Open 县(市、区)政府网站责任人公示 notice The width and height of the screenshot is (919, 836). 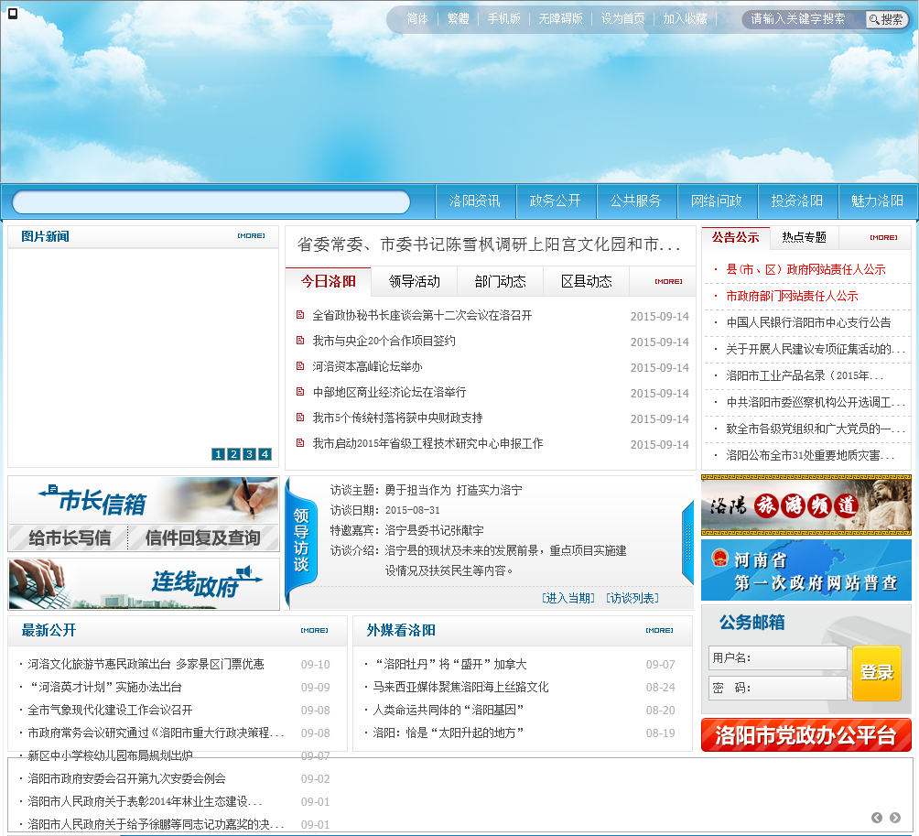tap(805, 269)
